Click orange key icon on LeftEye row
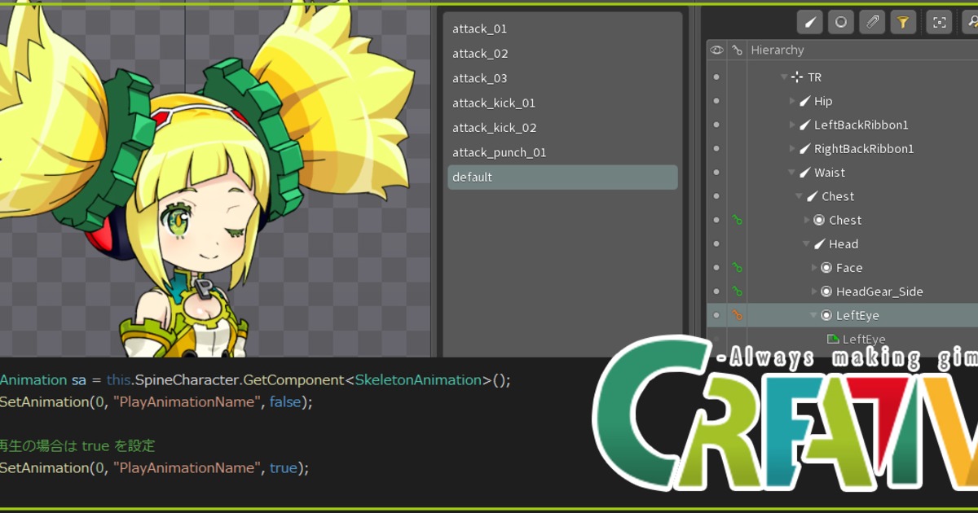Screen dimensions: 978x513 coord(738,315)
